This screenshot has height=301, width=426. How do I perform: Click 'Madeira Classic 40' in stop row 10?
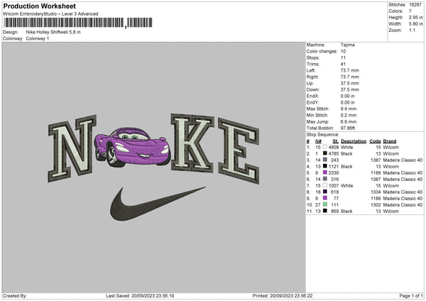(403, 205)
